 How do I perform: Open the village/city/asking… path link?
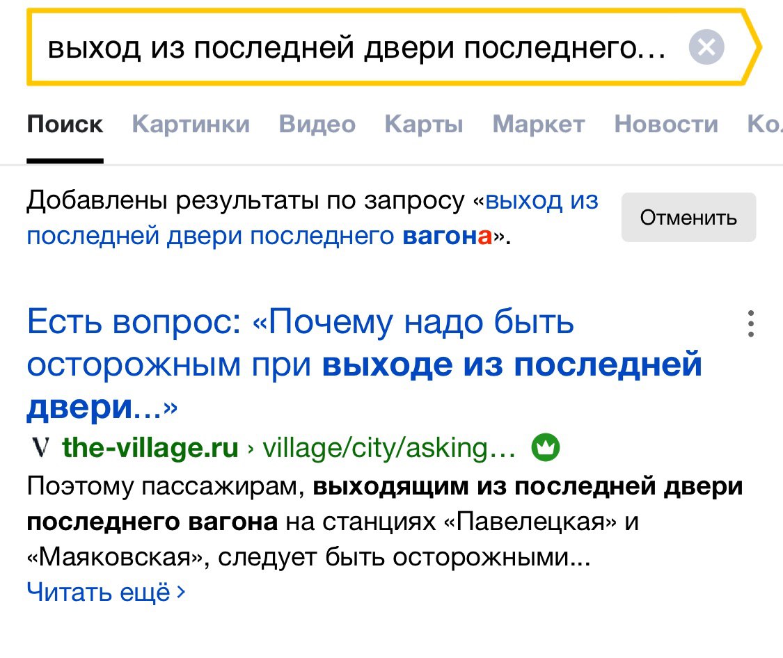(x=389, y=447)
